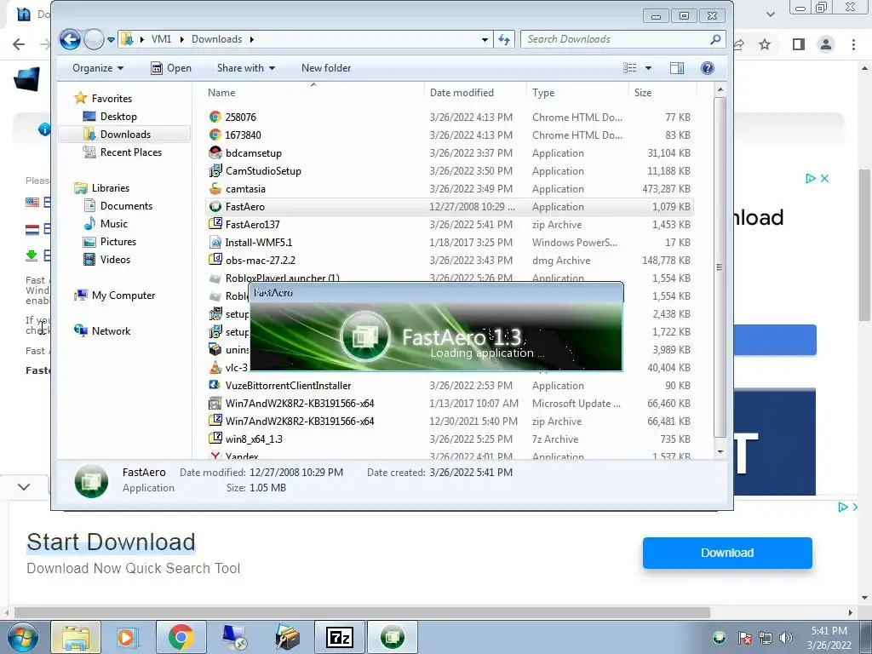Screen dimensions: 872x654
Task: Click the volume speaker tray icon
Action: click(785, 638)
